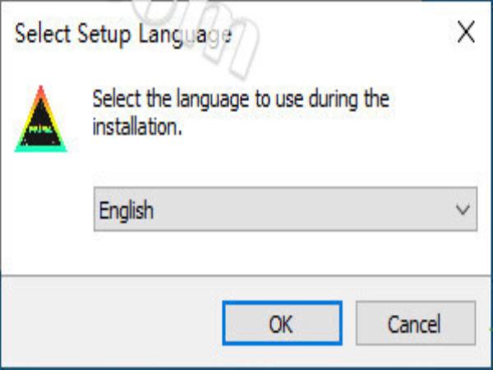Click the green base of triangle logo
The image size is (493, 370).
click(40, 148)
